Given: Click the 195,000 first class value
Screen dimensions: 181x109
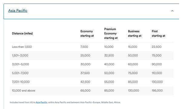Looking at the screenshot, I should [x=157, y=91].
